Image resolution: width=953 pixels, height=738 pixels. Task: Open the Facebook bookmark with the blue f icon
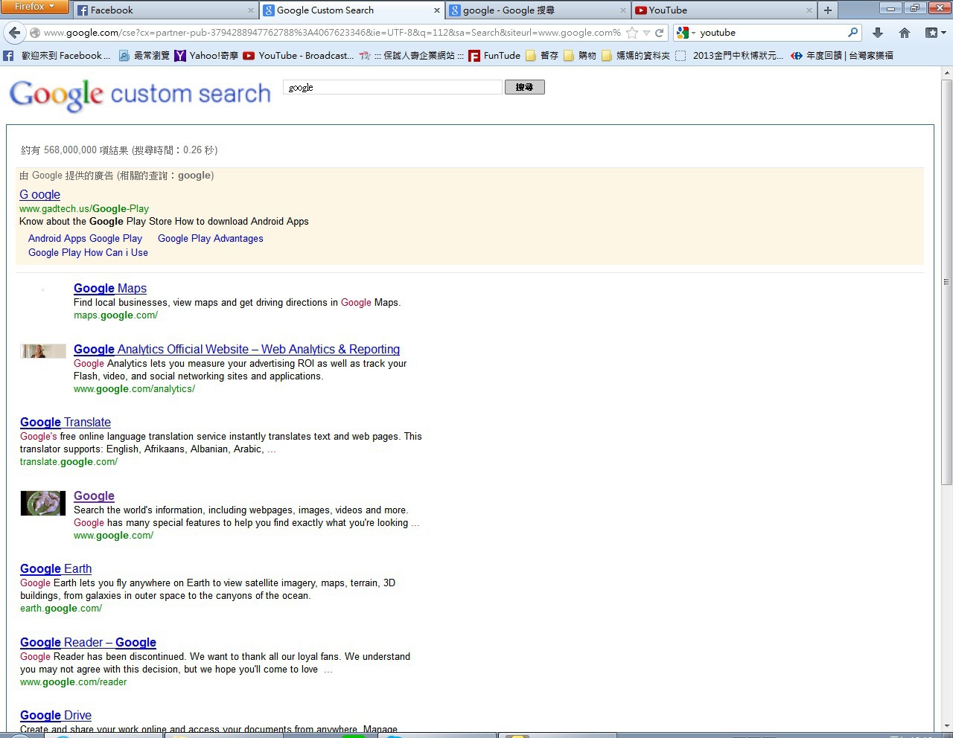[57, 56]
